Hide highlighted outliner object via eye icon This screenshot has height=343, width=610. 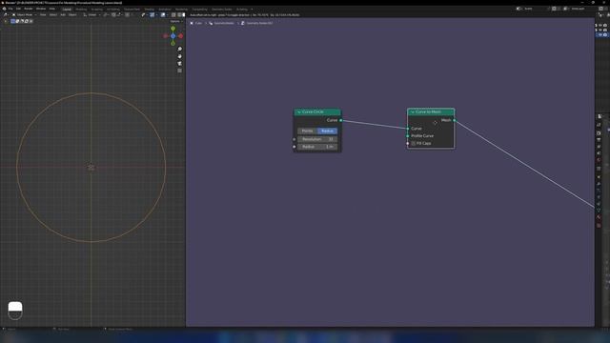(x=600, y=34)
